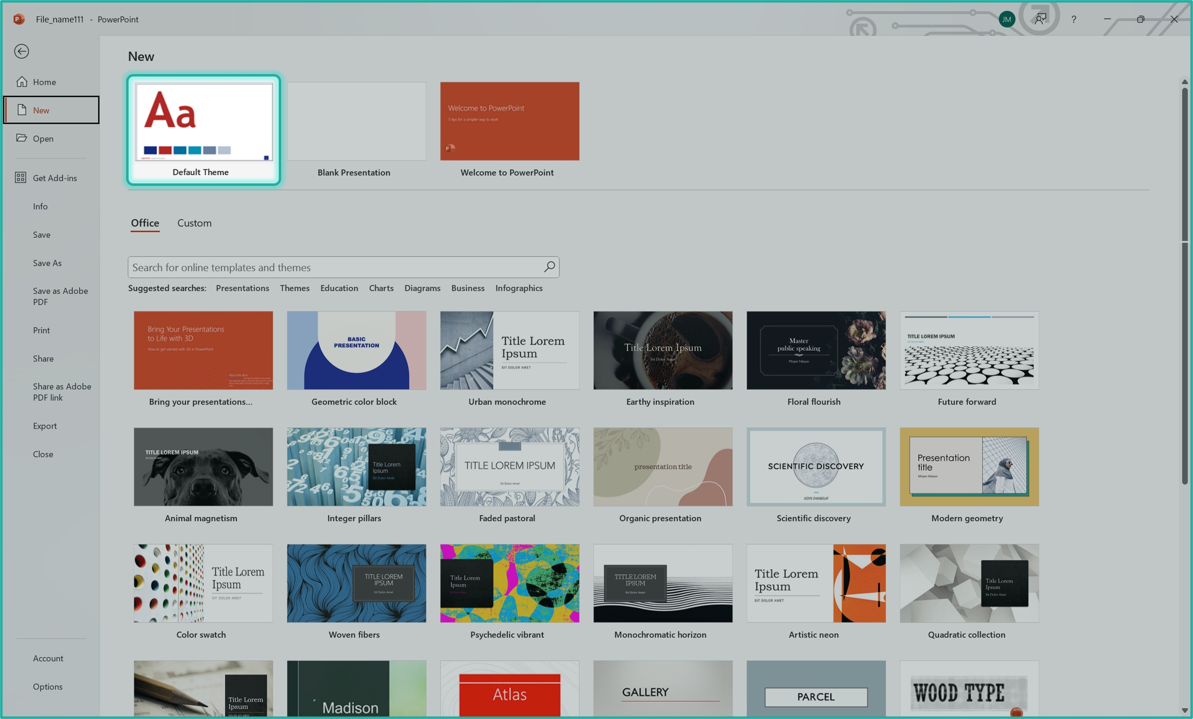Click scrollbar up arrow

[x=1184, y=82]
